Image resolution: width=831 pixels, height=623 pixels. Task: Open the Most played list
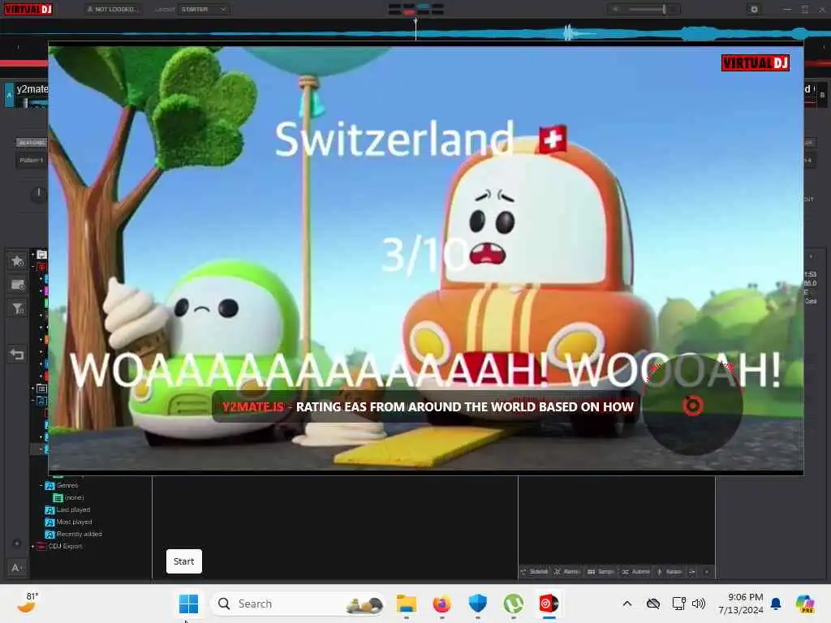point(69,522)
